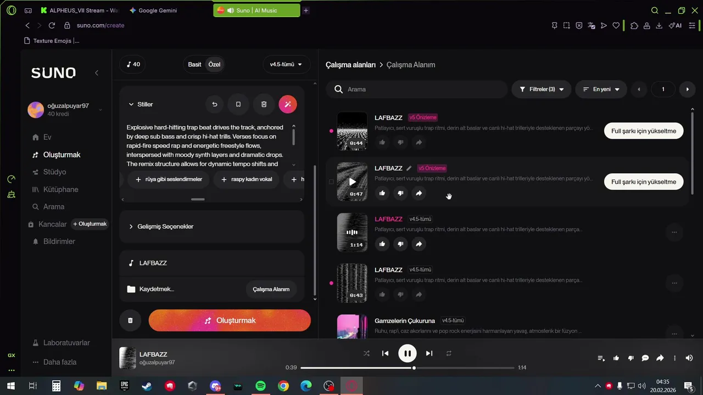The image size is (703, 395).
Task: Click the Çalışma alanları breadcrumb link
Action: 350,65
